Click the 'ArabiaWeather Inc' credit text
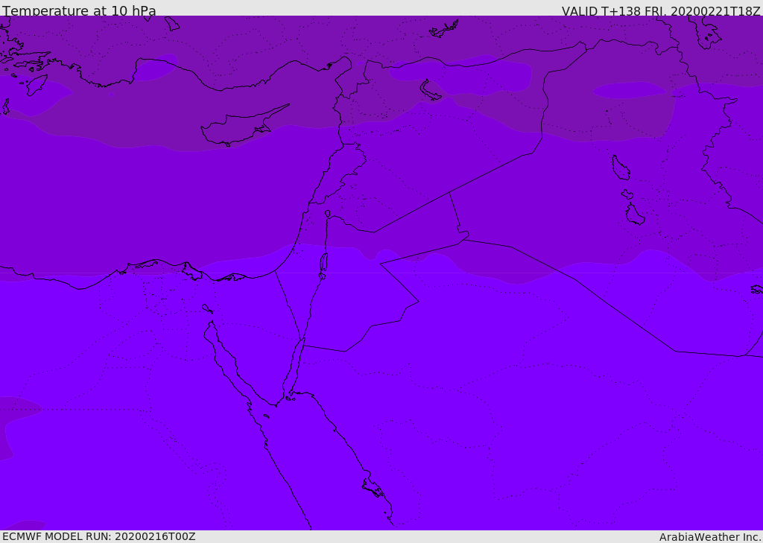Screen dimensions: 763x543 709,537
